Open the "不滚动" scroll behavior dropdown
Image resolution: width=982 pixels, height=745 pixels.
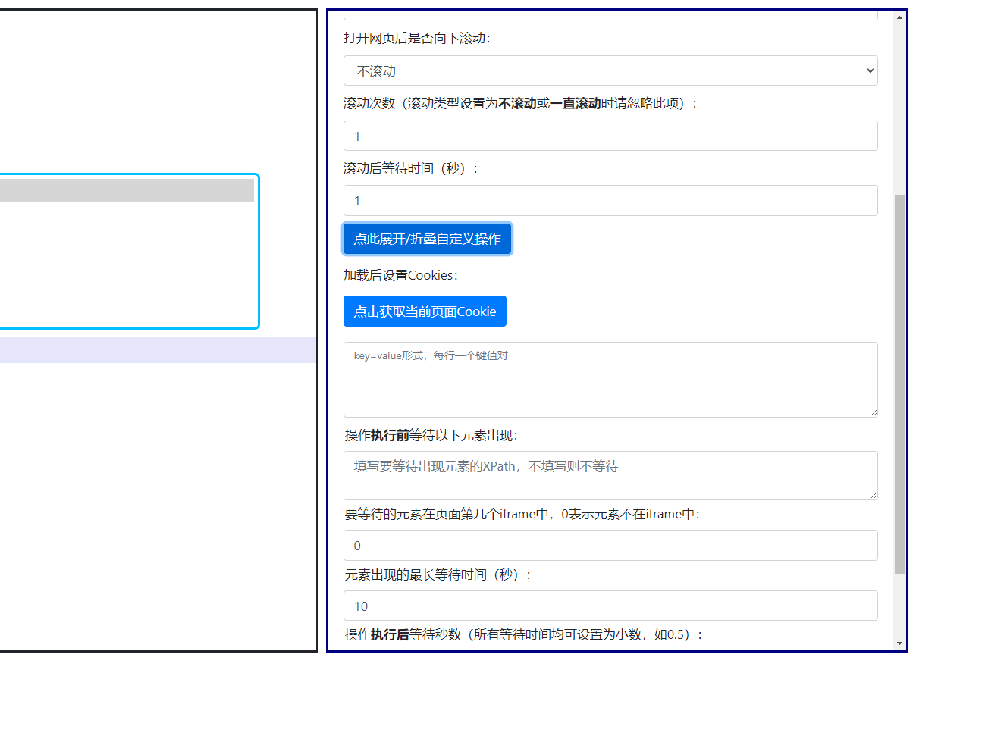610,70
